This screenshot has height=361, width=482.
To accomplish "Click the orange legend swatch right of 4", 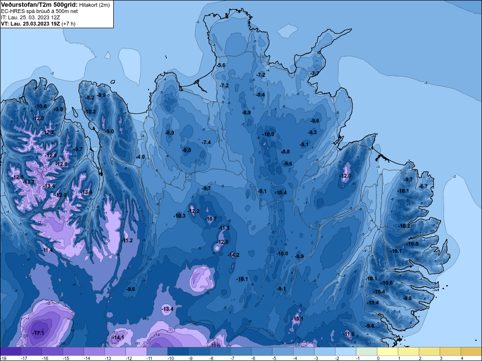I will 471,351.
